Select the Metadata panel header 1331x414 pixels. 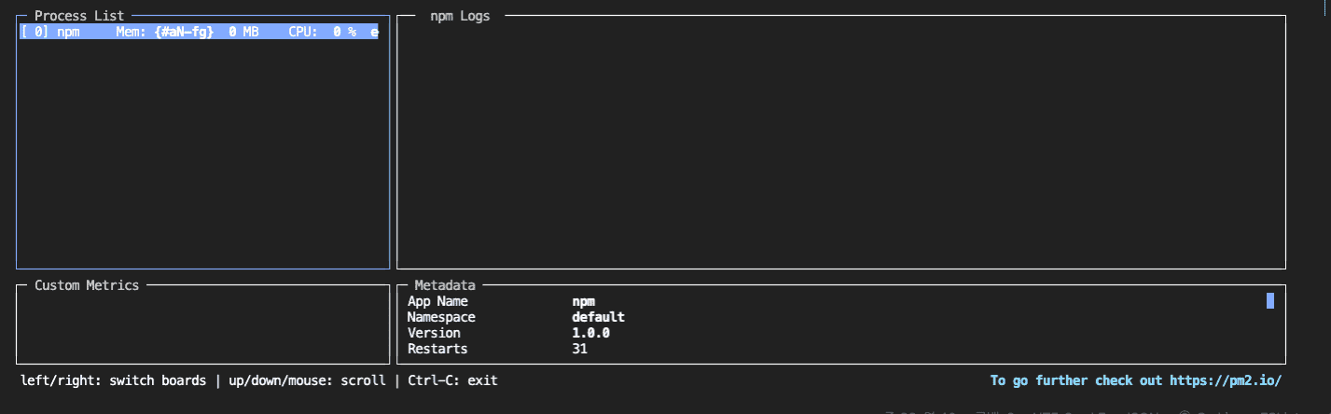(445, 285)
